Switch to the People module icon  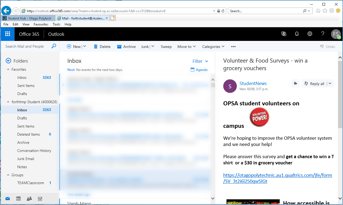coord(29,199)
